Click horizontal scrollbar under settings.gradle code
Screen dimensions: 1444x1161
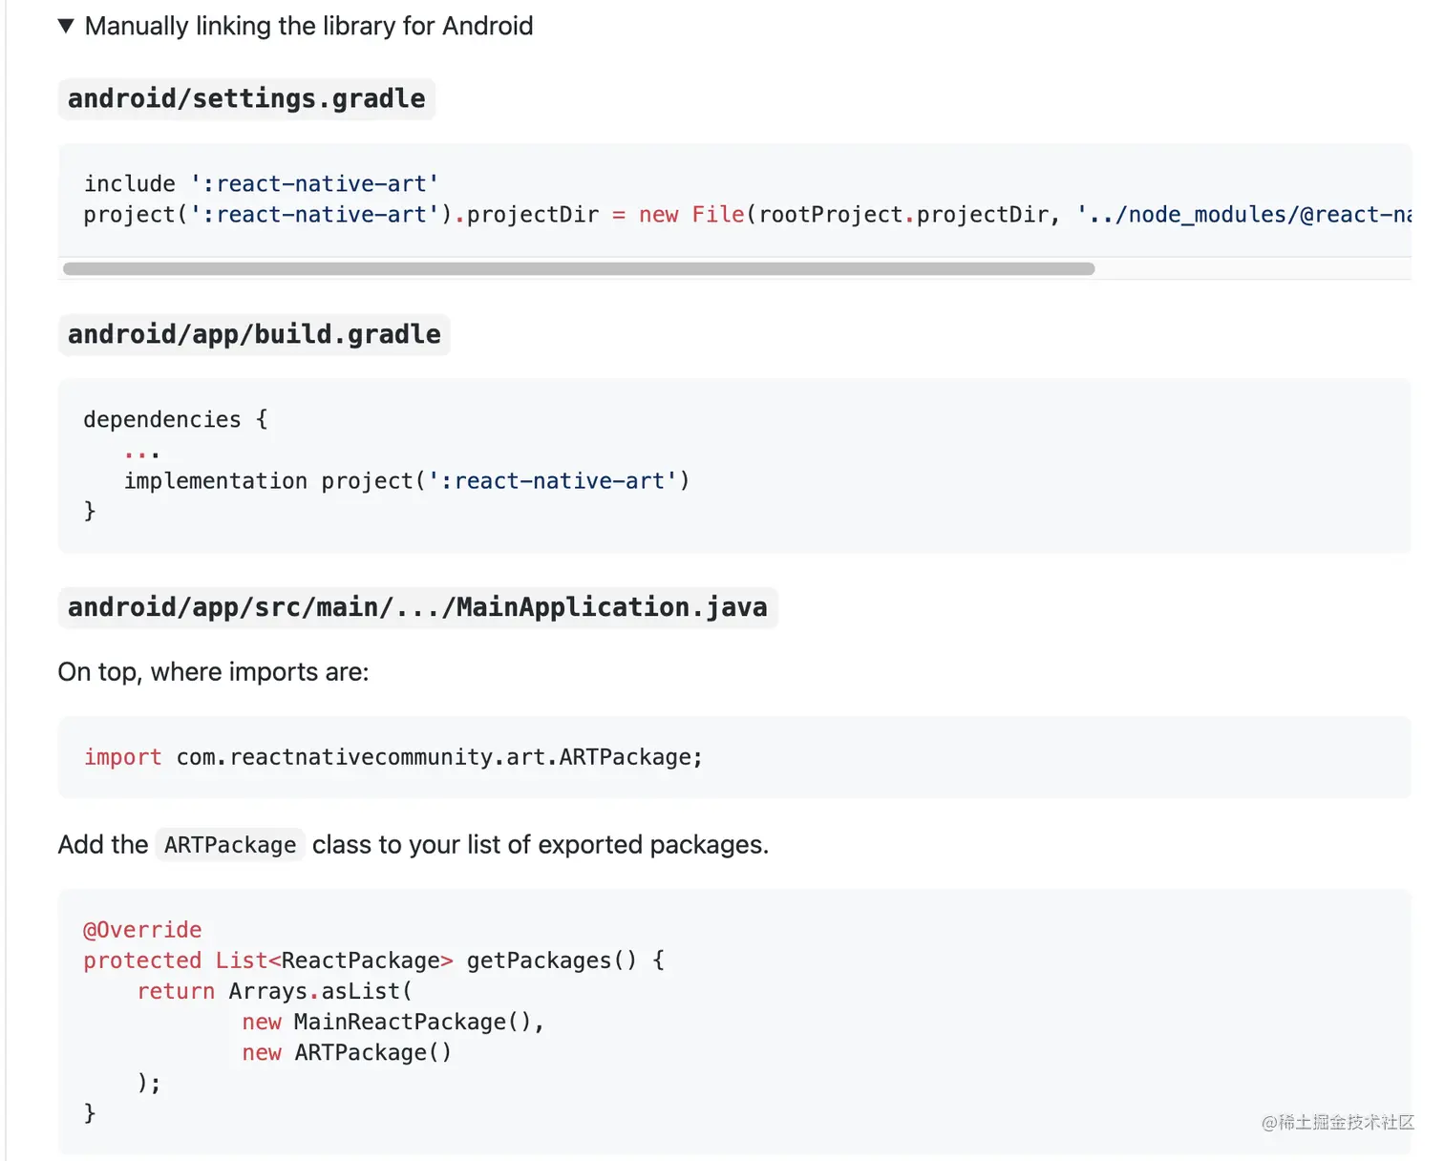pos(579,269)
